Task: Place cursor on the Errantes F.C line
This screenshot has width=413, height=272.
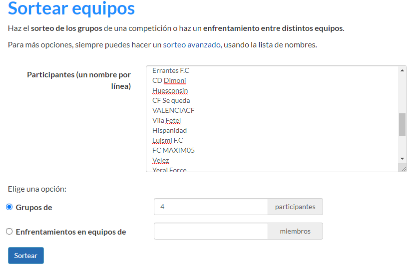Action: (171, 70)
